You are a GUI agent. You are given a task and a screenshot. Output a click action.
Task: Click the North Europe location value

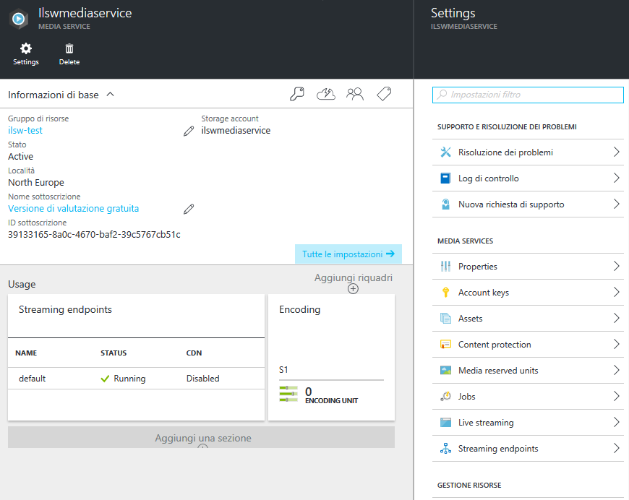[x=36, y=182]
